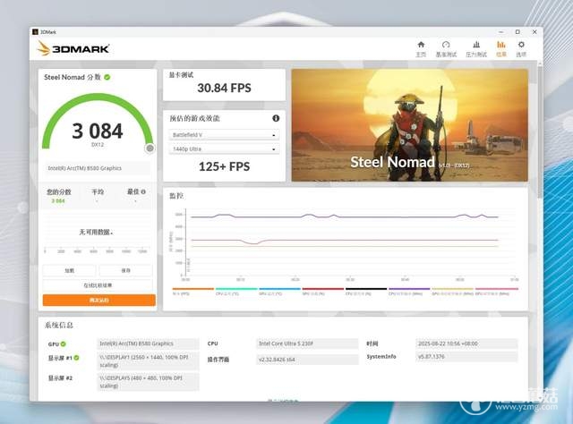This screenshot has width=573, height=424.
Task: Click info icon beside estimated game performance
Action: click(x=276, y=118)
